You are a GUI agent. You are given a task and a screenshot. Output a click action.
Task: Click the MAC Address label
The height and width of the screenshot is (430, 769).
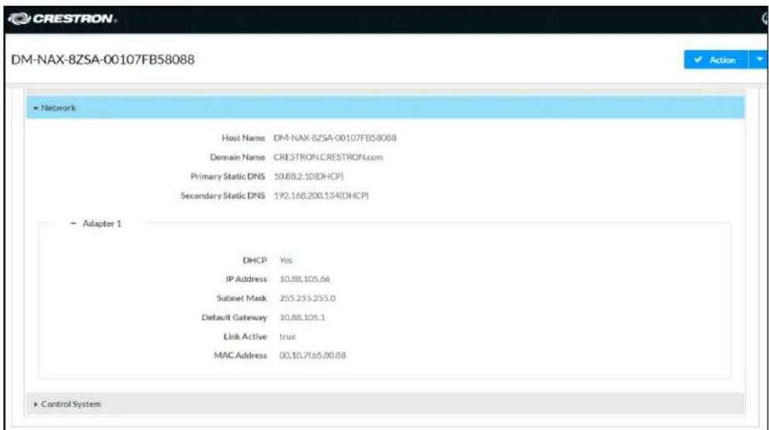[240, 356]
